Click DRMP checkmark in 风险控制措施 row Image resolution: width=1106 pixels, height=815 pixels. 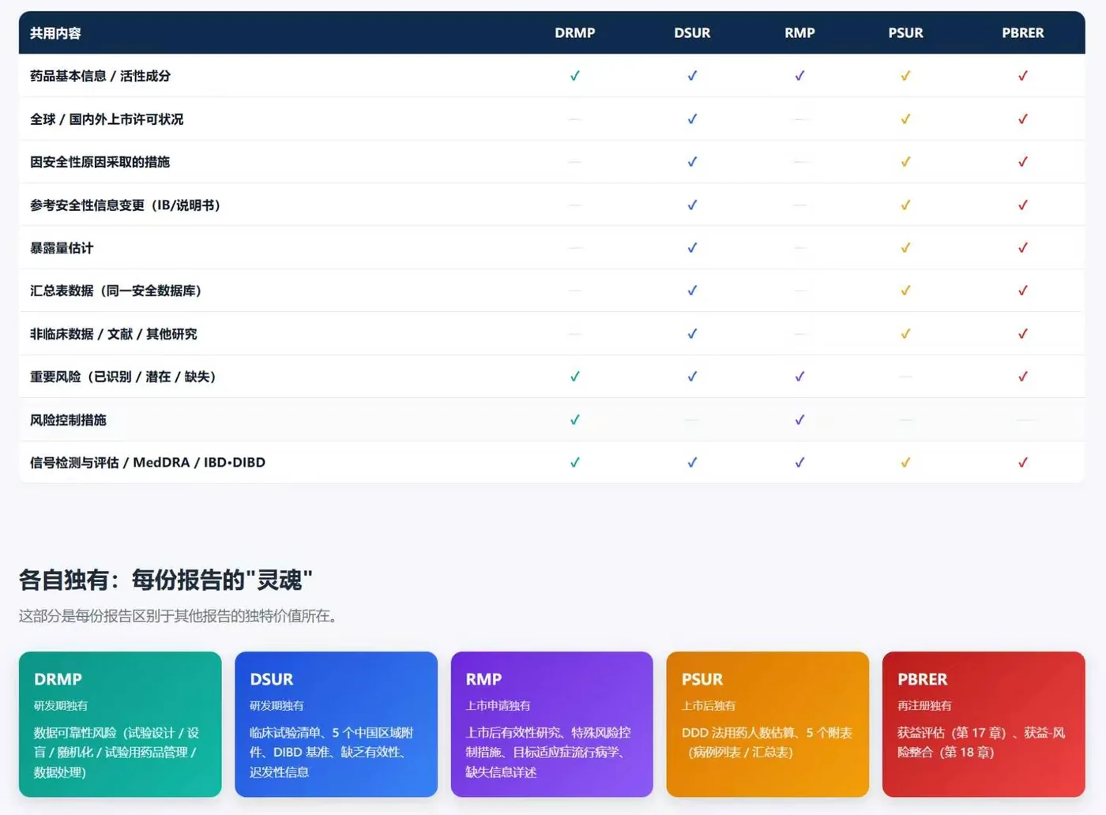[575, 420]
